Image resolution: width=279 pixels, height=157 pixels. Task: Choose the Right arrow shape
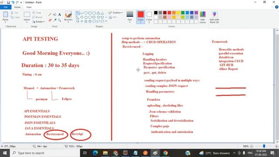94,17
